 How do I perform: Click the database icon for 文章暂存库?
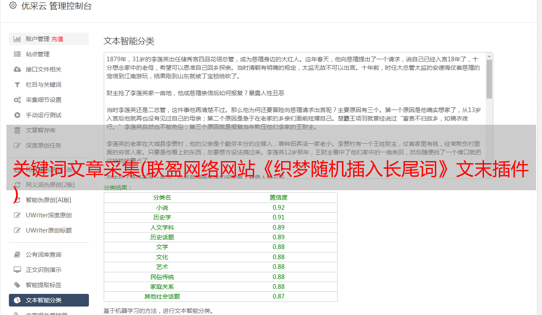pos(17,130)
